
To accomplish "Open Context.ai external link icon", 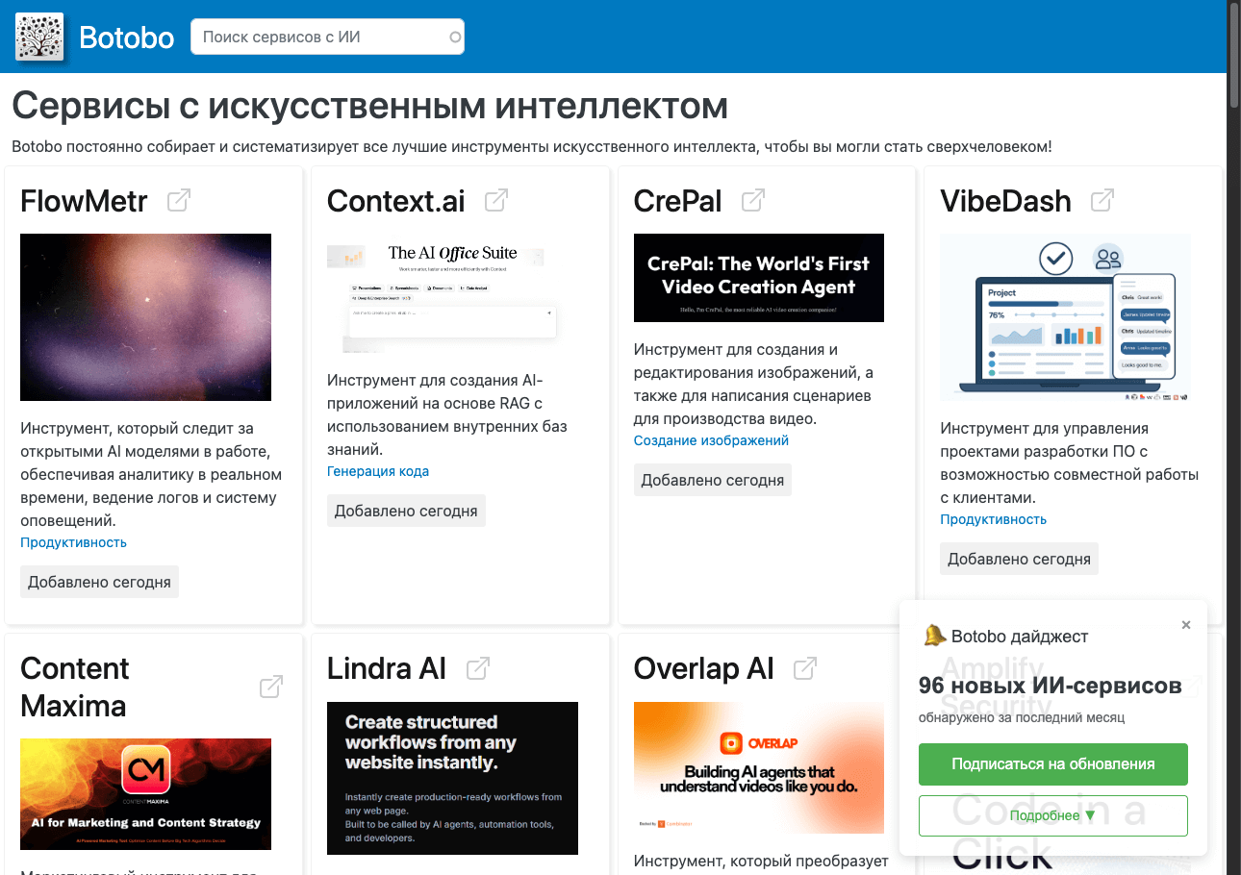I will (496, 200).
